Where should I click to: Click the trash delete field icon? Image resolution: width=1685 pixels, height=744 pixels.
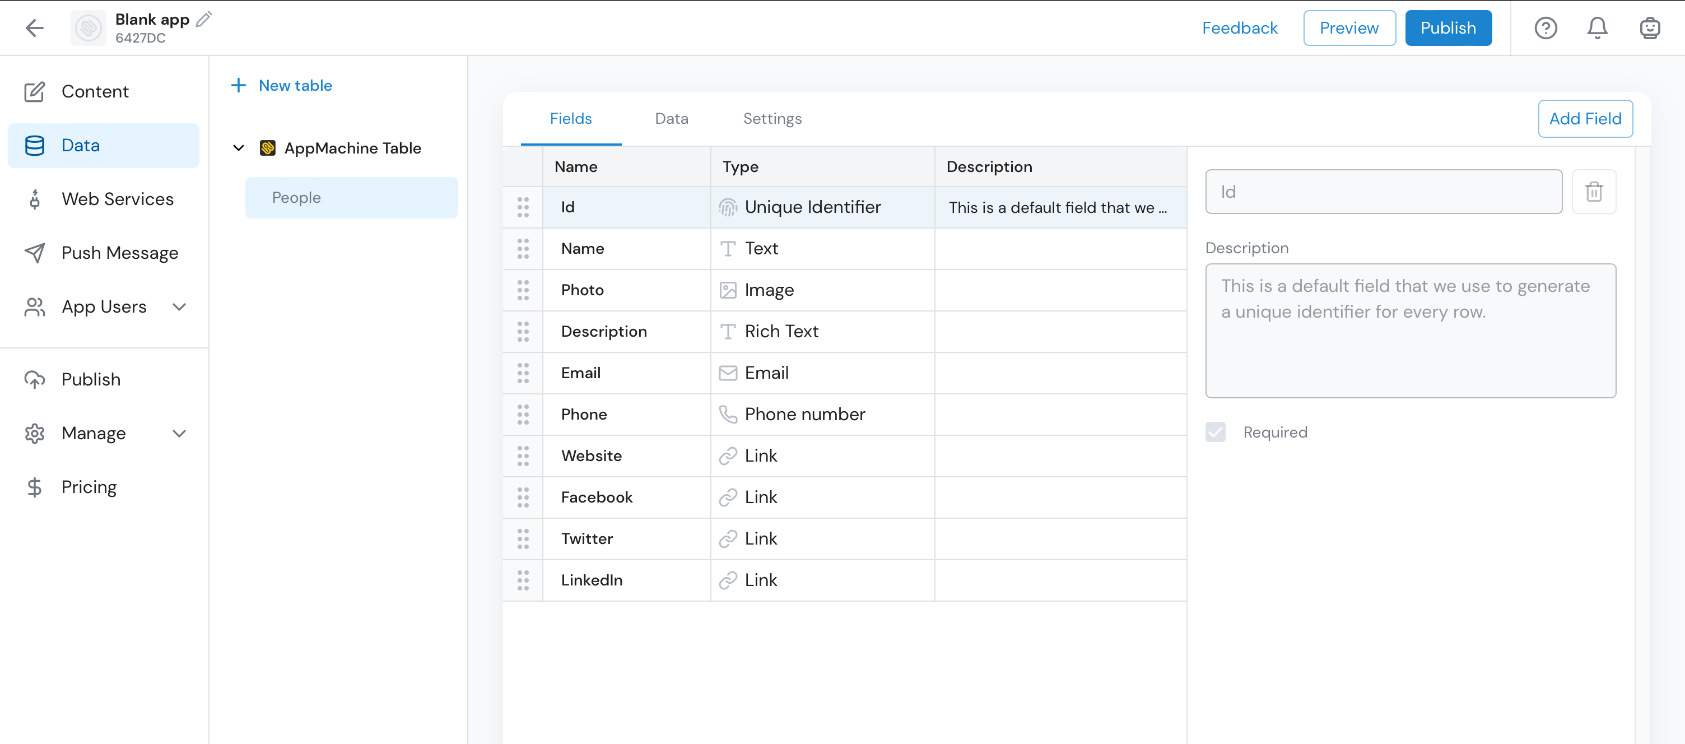1594,192
